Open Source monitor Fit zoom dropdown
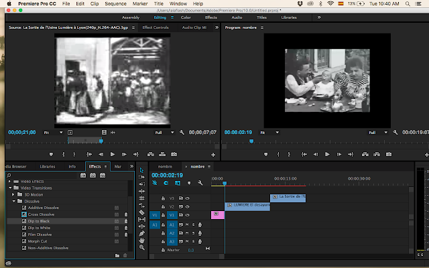429x268 pixels. point(54,133)
